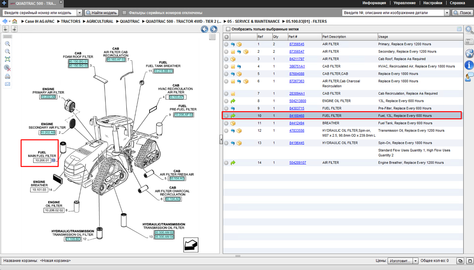Fit the diagram to the window
Viewport: 474px width, 270px height.
pyautogui.click(x=7, y=59)
